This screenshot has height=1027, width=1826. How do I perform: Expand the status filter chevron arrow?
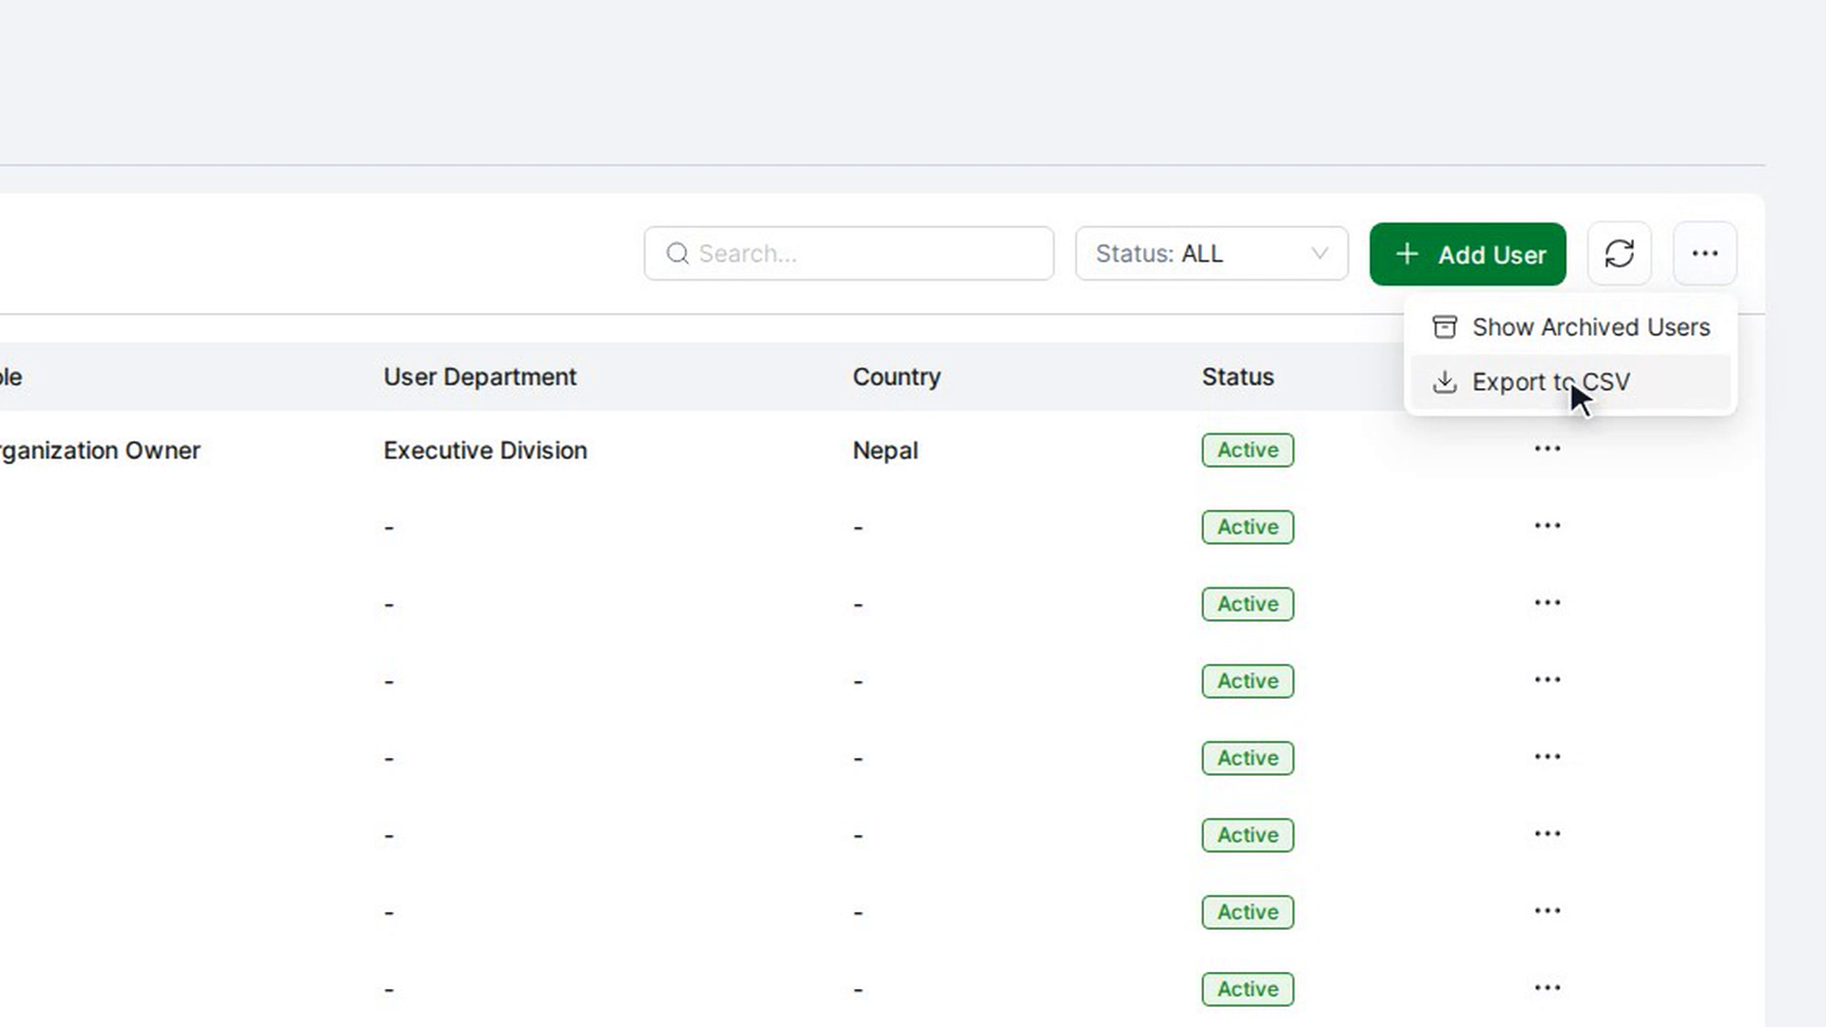pyautogui.click(x=1319, y=254)
